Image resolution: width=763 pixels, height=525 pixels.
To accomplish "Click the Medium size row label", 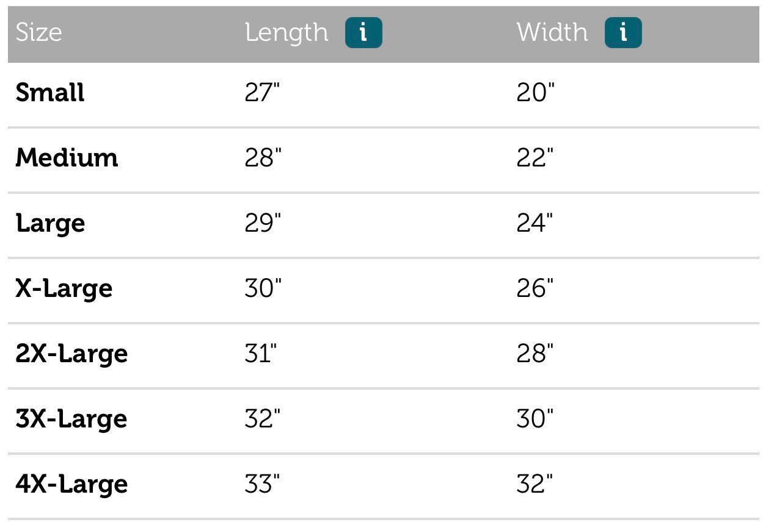I will [67, 158].
